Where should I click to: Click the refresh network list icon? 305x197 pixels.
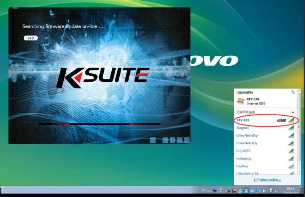coord(293,92)
